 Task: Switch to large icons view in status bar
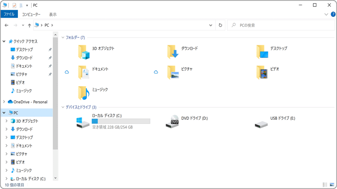point(332,184)
